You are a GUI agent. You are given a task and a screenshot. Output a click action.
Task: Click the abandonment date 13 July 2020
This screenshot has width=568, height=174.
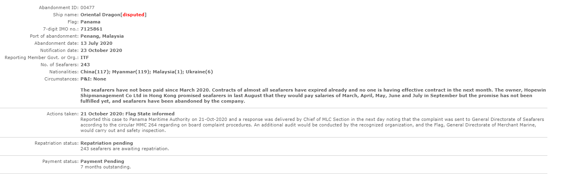[x=96, y=43]
